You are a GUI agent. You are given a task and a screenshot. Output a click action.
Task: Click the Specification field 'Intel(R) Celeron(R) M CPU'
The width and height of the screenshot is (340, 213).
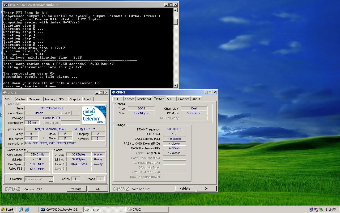[x=65, y=129]
